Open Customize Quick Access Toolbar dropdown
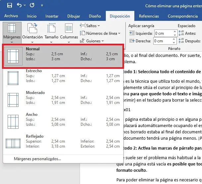202x184 pixels. (x=42, y=5)
